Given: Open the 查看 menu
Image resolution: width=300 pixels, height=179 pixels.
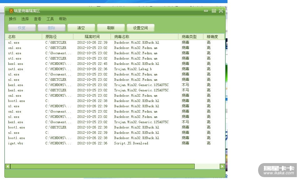Looking at the screenshot, I should (37, 19).
